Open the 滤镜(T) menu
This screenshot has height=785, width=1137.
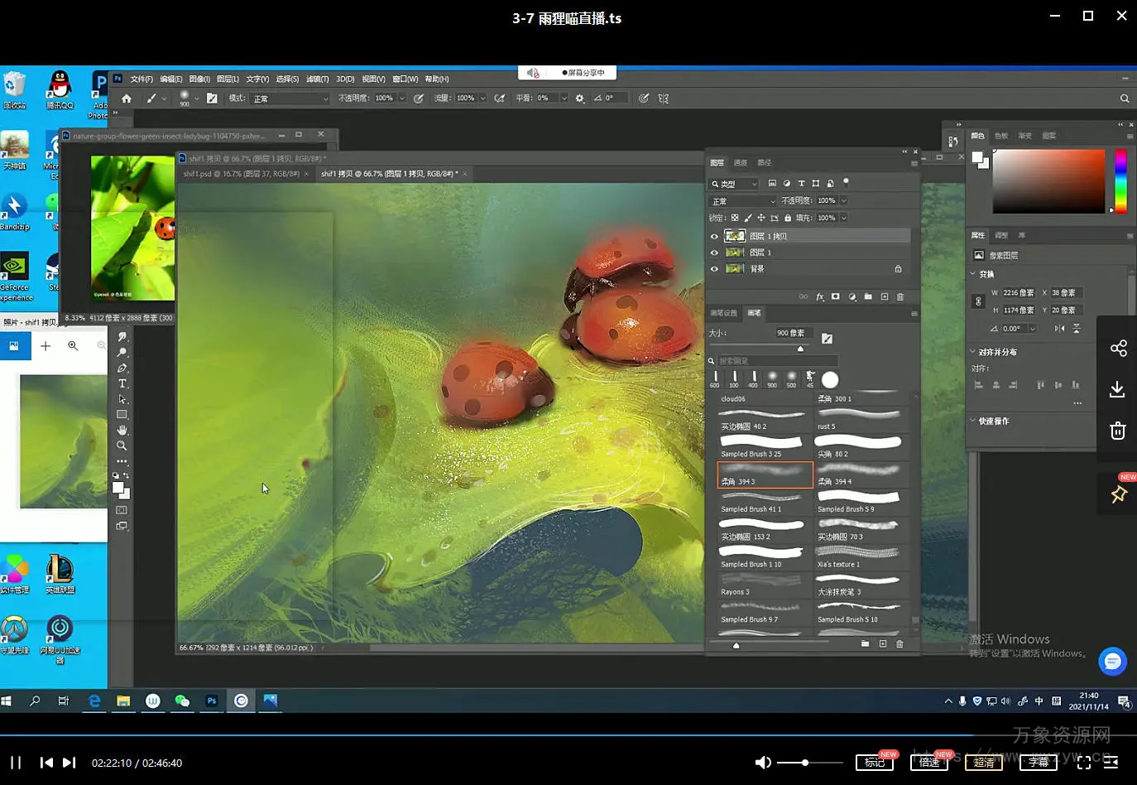(x=317, y=79)
